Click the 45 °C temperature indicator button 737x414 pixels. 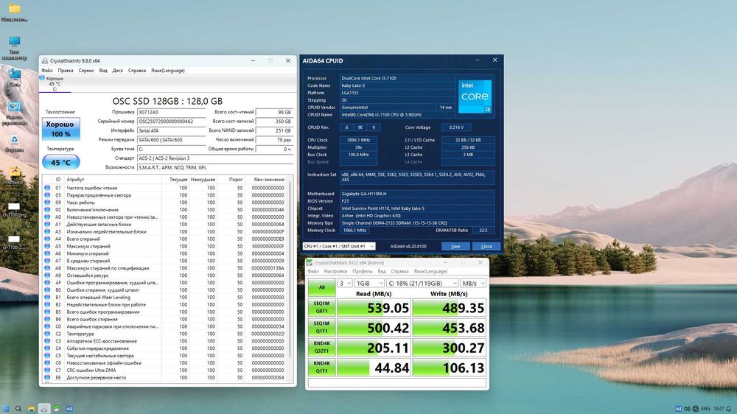pos(60,162)
